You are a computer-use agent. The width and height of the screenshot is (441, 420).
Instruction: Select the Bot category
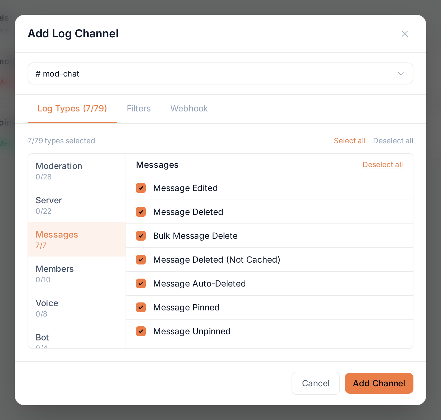point(77,337)
